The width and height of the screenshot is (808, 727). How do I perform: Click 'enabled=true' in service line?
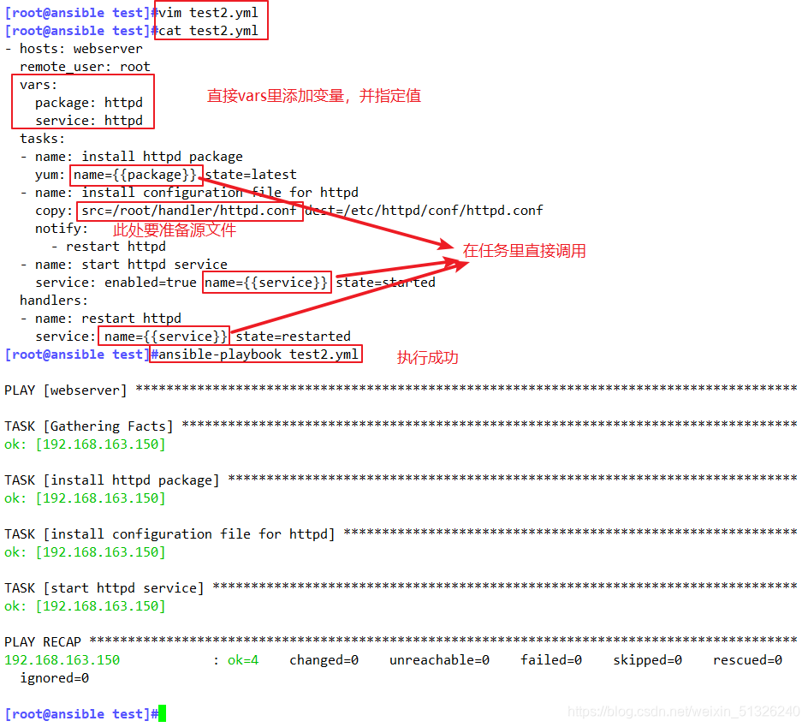[151, 283]
